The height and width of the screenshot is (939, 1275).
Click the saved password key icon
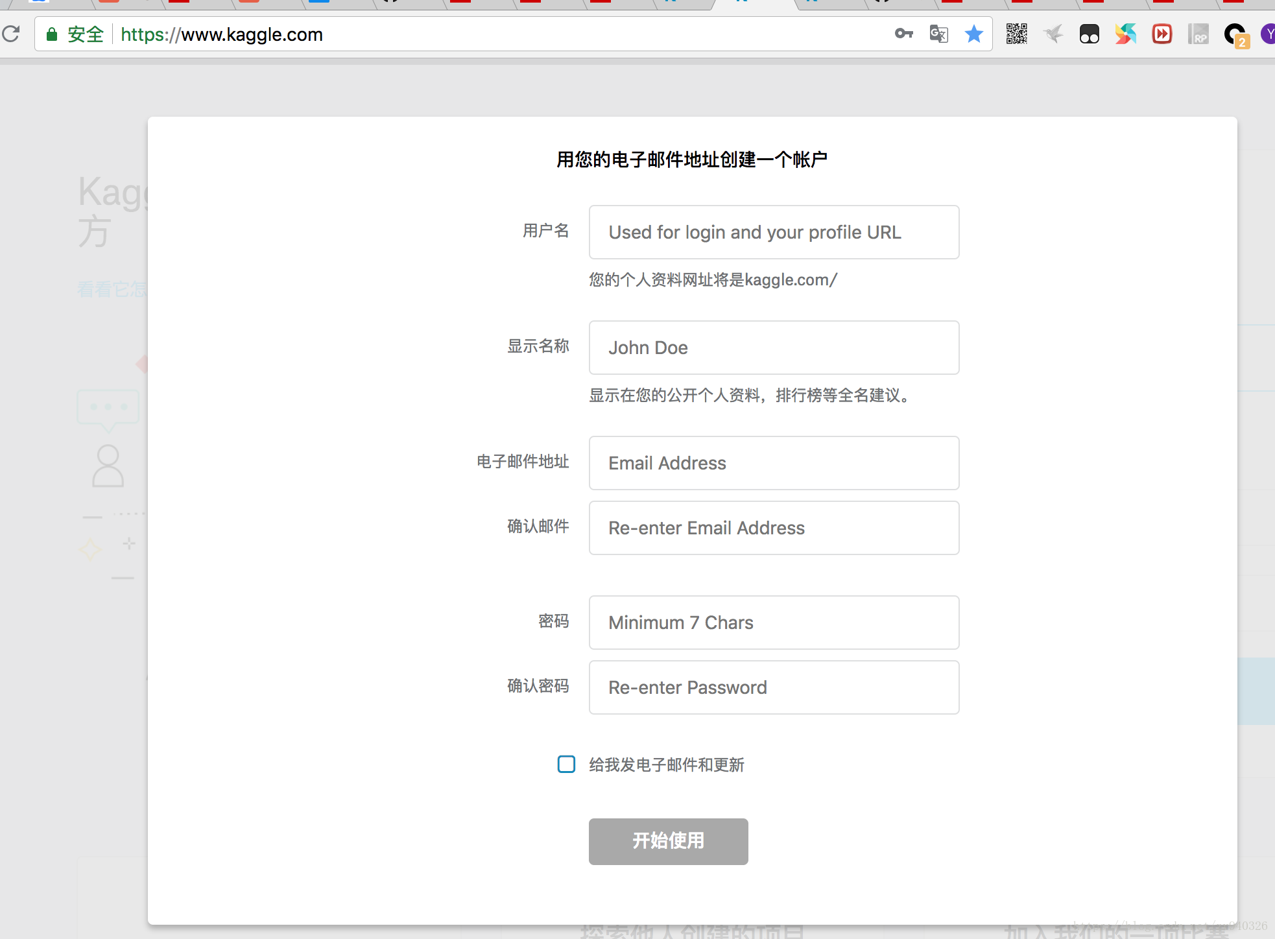pos(903,34)
